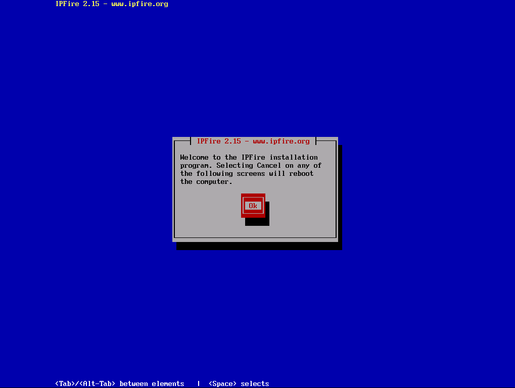Click the 'www.ipfire.org' text in dialog title
Viewport: 515px width, 388px height.
click(x=281, y=141)
